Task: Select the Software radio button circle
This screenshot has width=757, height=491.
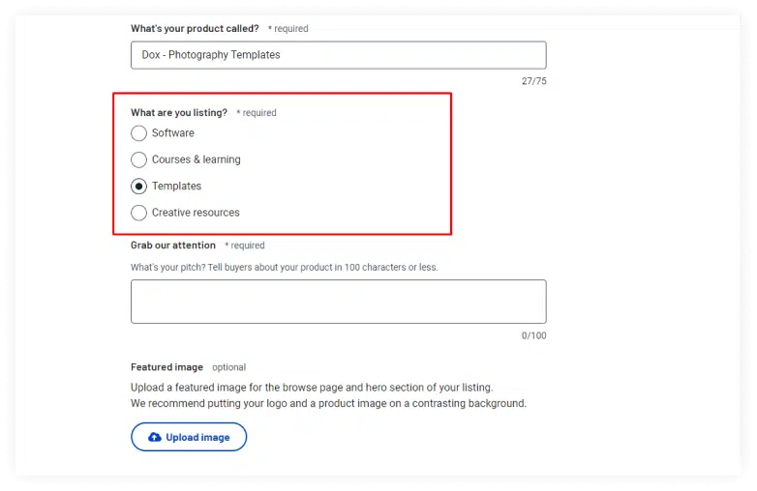Action: [138, 133]
